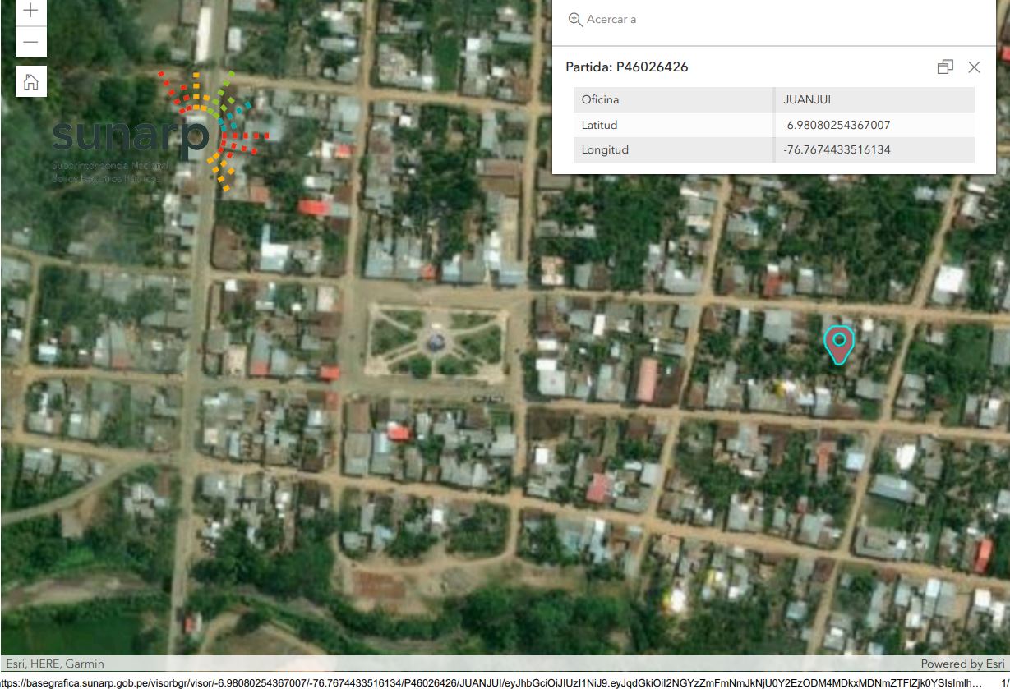Dock the Partida popup panel
This screenshot has width=1010, height=689.
pos(945,67)
